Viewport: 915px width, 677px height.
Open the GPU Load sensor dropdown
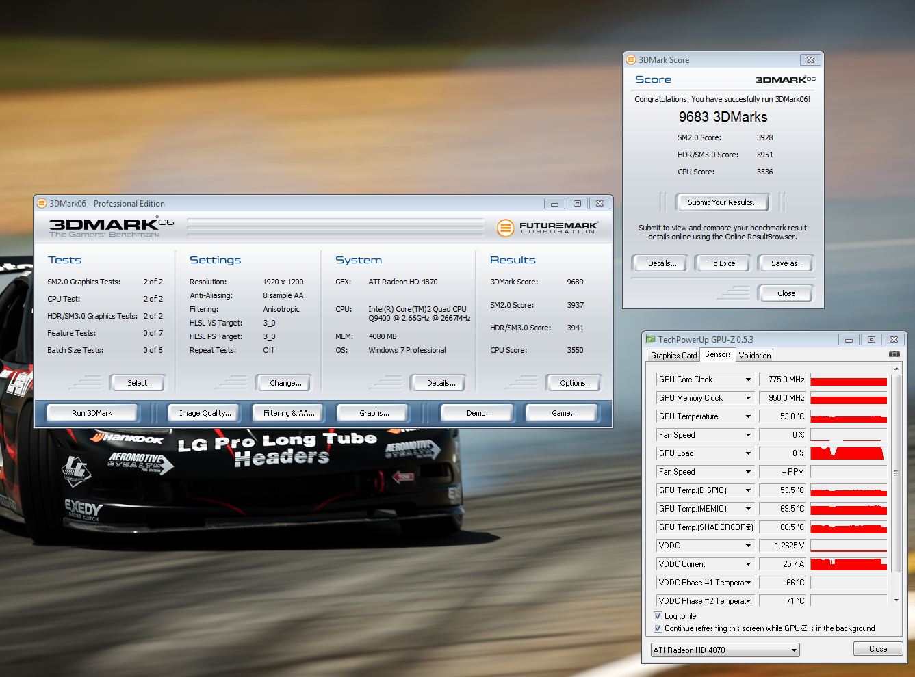748,453
